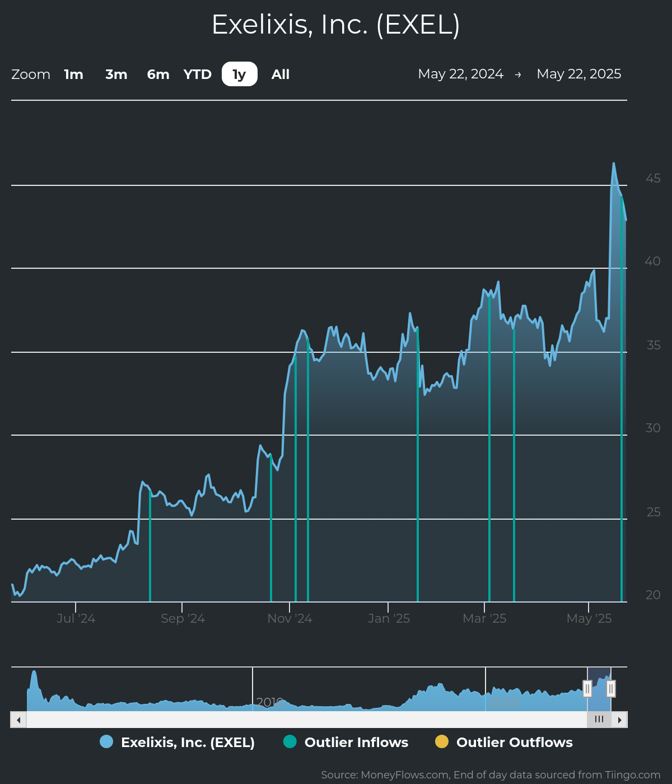This screenshot has width=672, height=784.
Task: Click the yellow Outlier Outflows marker
Action: 442,741
